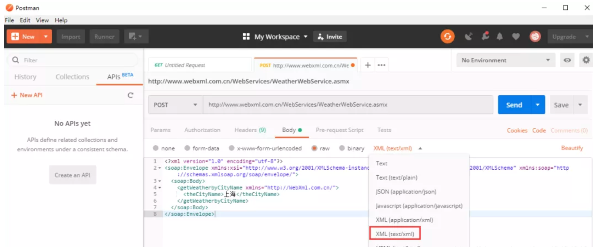Click the Create an API button
This screenshot has width=595, height=247.
click(x=73, y=175)
